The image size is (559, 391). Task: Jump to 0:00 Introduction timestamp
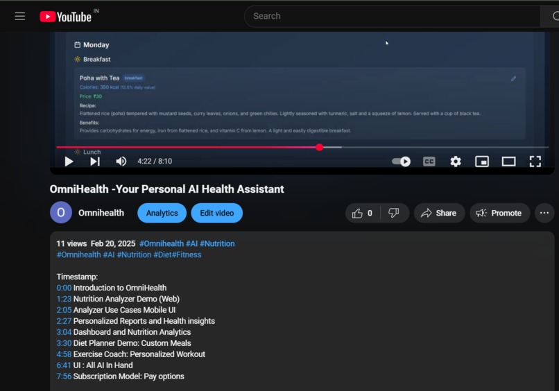pos(64,288)
